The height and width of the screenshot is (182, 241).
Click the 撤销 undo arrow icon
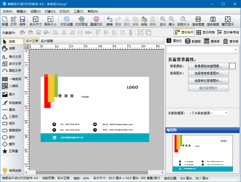coord(109,21)
